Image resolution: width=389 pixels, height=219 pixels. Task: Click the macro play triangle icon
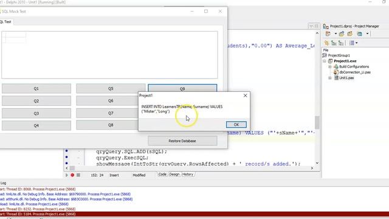coord(66,175)
